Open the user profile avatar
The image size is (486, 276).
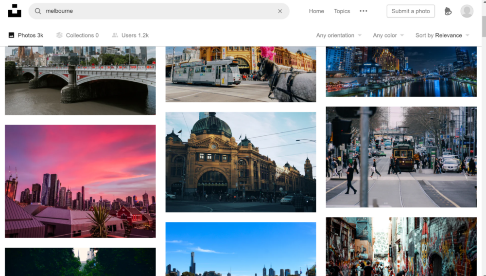point(467,11)
